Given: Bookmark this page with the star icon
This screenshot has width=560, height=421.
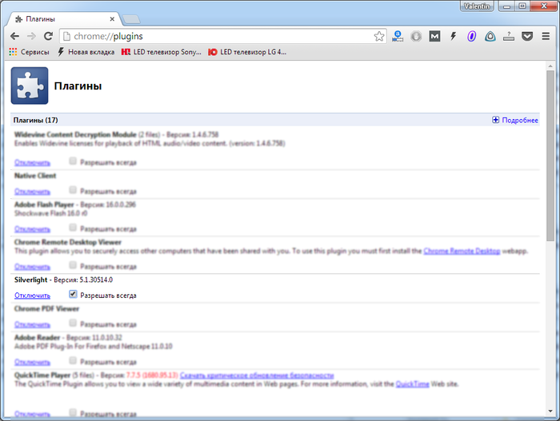Looking at the screenshot, I should pos(379,36).
